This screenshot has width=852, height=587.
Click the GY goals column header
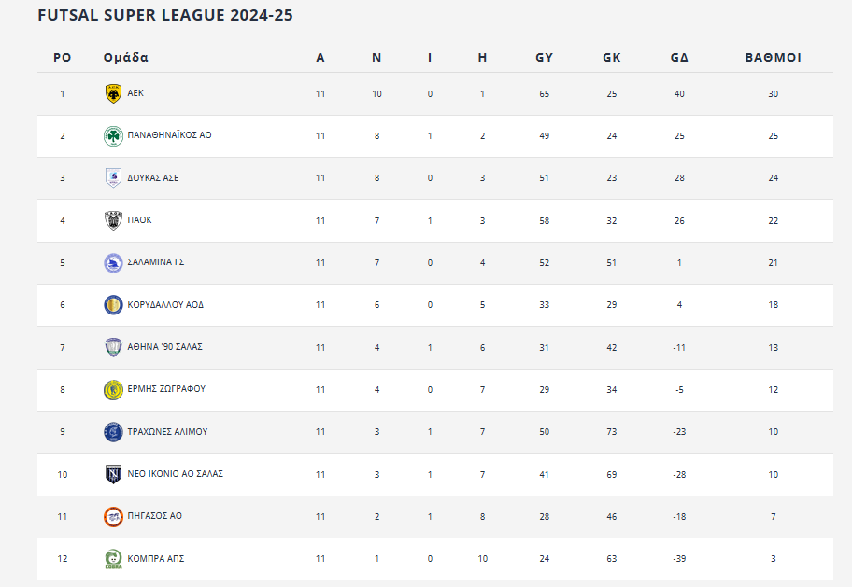[544, 58]
